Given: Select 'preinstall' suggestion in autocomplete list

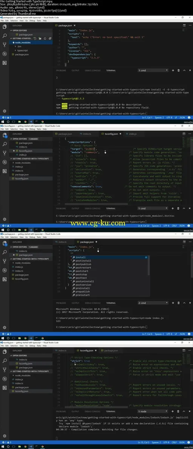Looking at the screenshot, I should [x=110, y=288].
